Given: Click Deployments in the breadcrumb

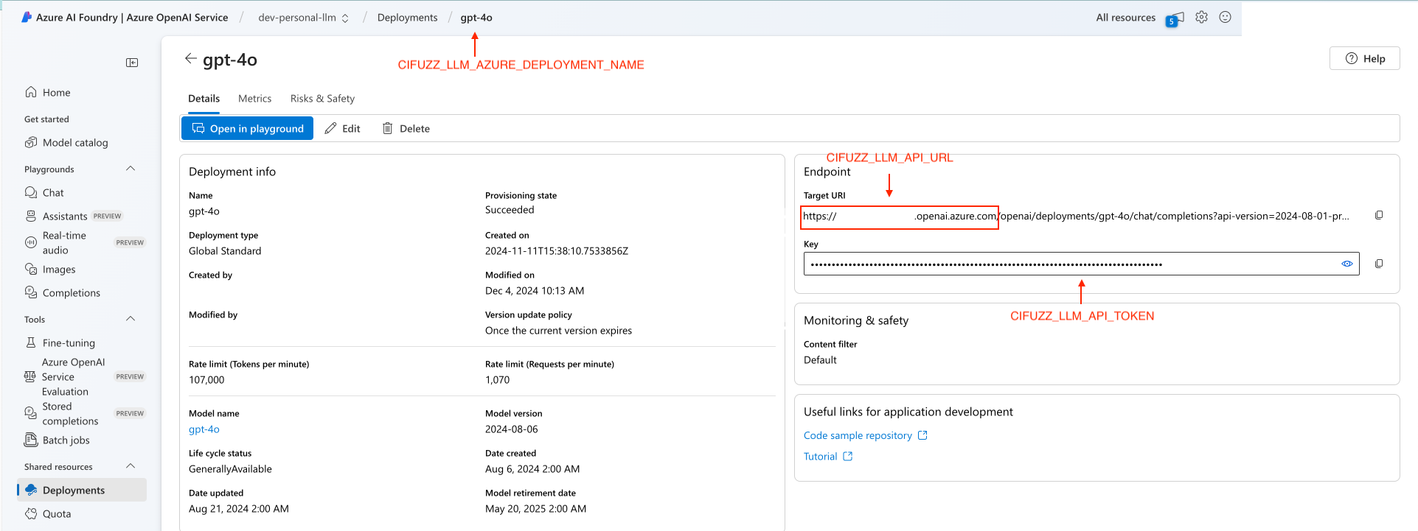Looking at the screenshot, I should 407,18.
